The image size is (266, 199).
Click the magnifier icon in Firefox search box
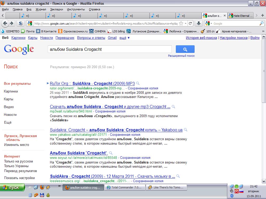(262, 24)
